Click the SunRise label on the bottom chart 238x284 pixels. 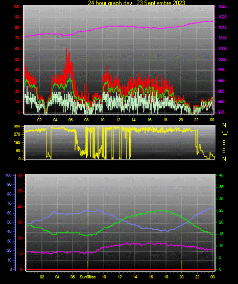(88, 277)
